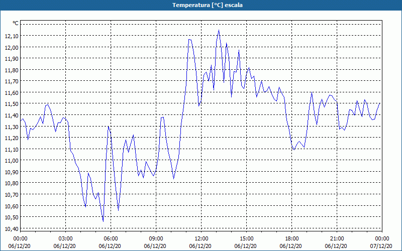This screenshot has height=251, width=402.
Task: Click the °C unit label on axis
Action: click(16, 23)
